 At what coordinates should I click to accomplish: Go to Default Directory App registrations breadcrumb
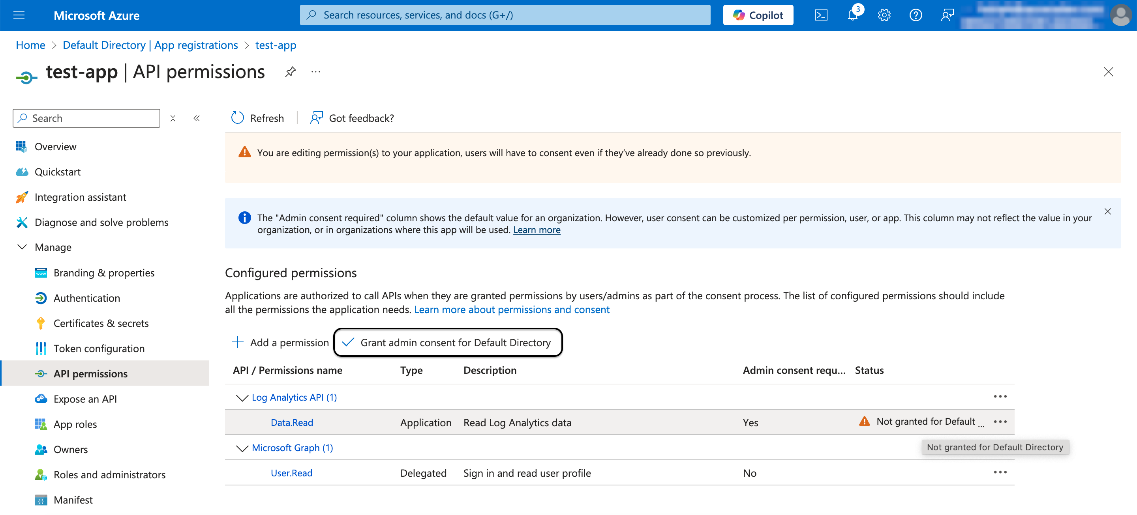tap(150, 45)
